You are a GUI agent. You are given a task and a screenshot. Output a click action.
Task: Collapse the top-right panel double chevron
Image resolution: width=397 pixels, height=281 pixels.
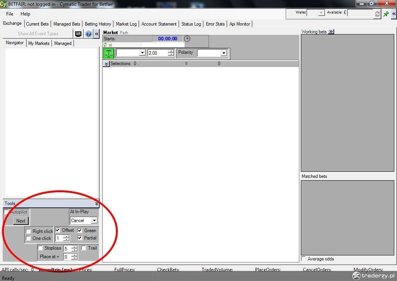(394, 14)
